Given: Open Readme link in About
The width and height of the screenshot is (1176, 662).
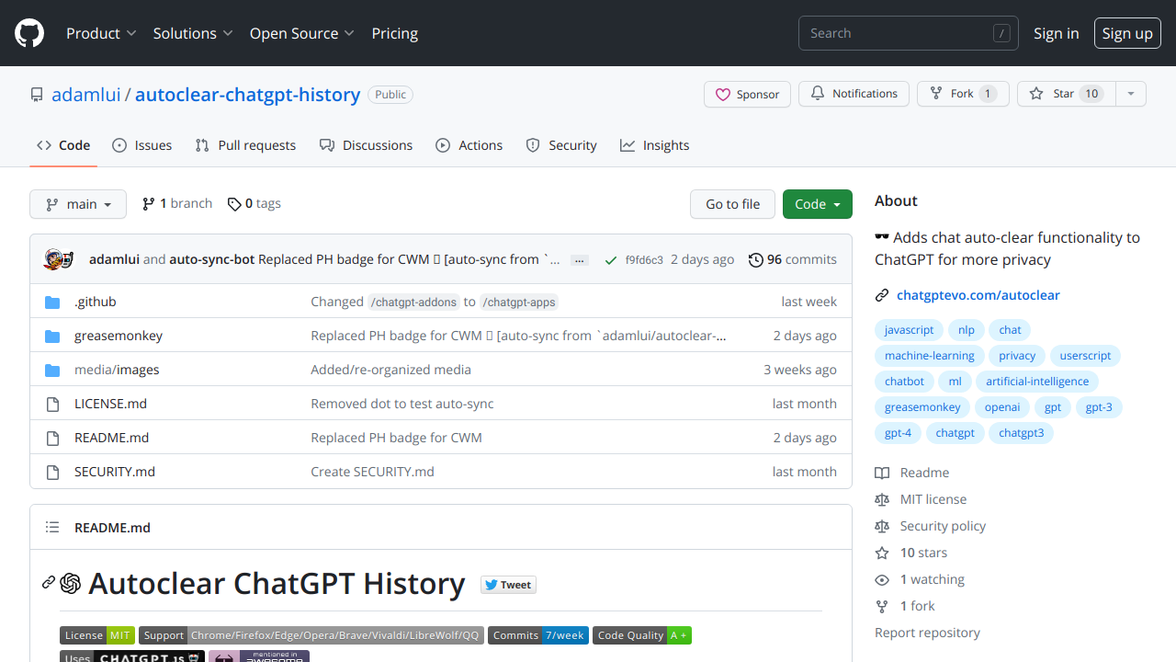Looking at the screenshot, I should (x=912, y=473).
